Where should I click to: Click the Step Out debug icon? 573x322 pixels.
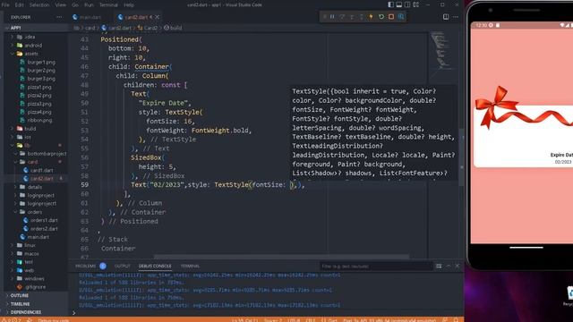(x=362, y=17)
